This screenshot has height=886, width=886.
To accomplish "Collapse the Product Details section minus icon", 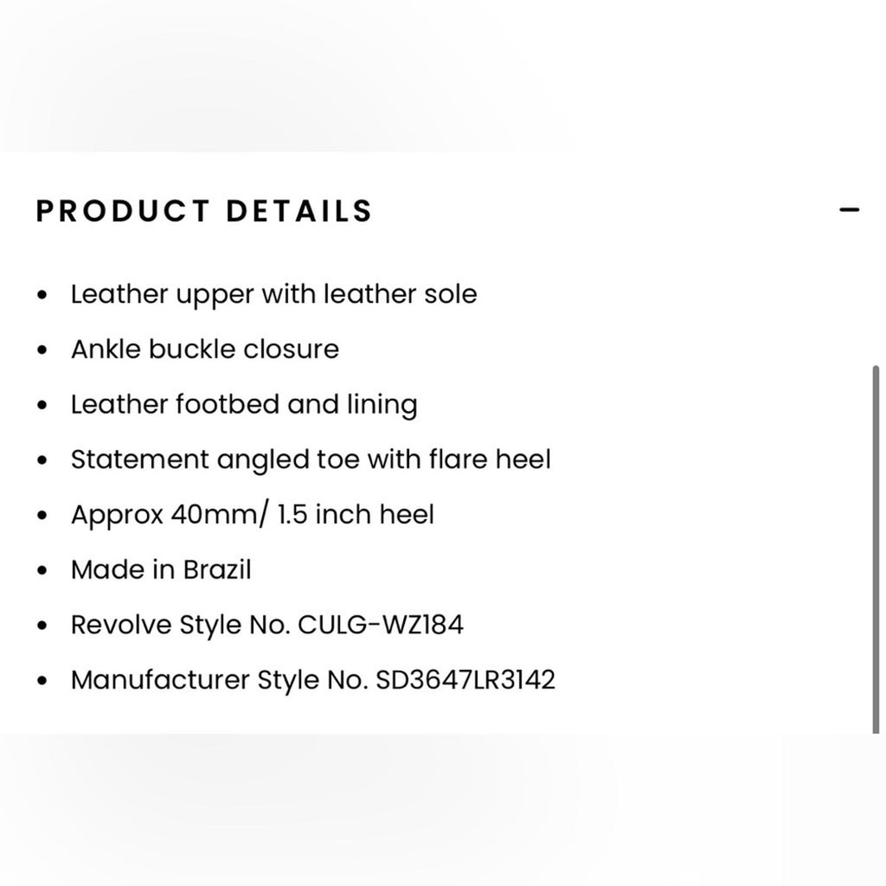I will (x=850, y=210).
